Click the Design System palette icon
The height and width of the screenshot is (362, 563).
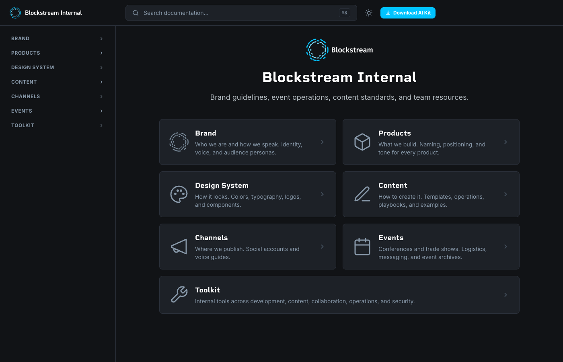point(179,194)
